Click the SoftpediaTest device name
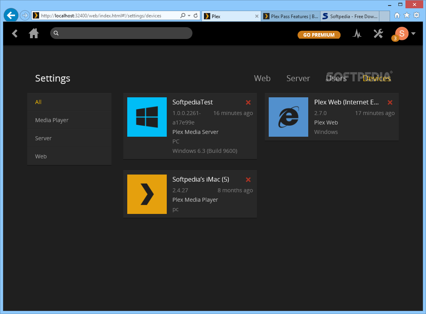Viewport: 426px width, 314px height. 192,102
